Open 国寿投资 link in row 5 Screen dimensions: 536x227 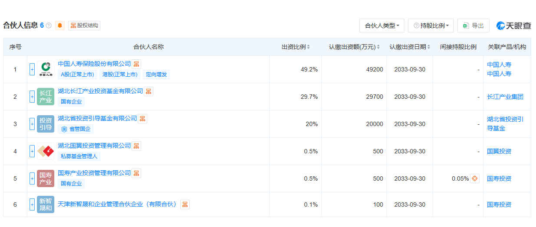pos(499,178)
